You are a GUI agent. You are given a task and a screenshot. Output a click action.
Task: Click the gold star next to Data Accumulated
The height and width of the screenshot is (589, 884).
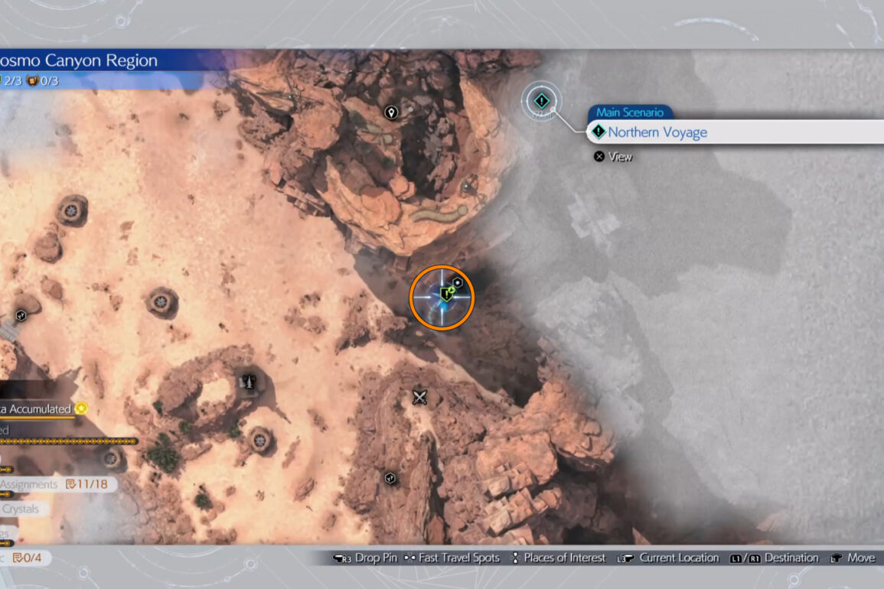81,408
